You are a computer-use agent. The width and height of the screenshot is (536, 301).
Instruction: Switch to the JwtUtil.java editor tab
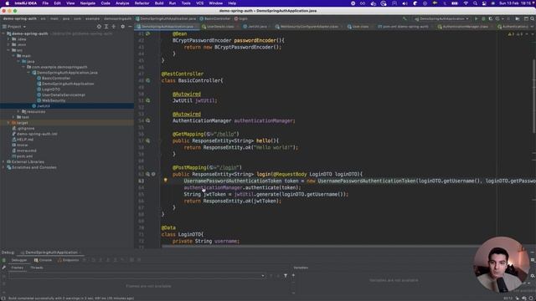[256, 26]
